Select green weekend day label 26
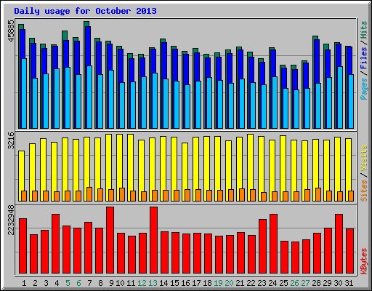Viewport: 372px width, 291px height. 294,283
